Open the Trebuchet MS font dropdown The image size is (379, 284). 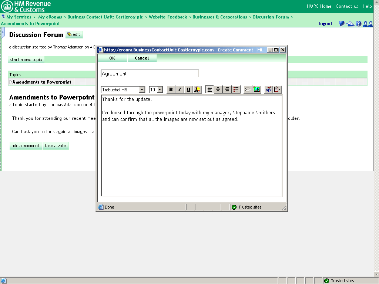pyautogui.click(x=142, y=90)
